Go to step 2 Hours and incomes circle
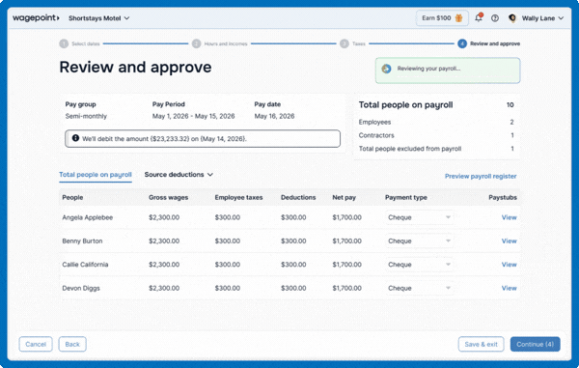 197,43
